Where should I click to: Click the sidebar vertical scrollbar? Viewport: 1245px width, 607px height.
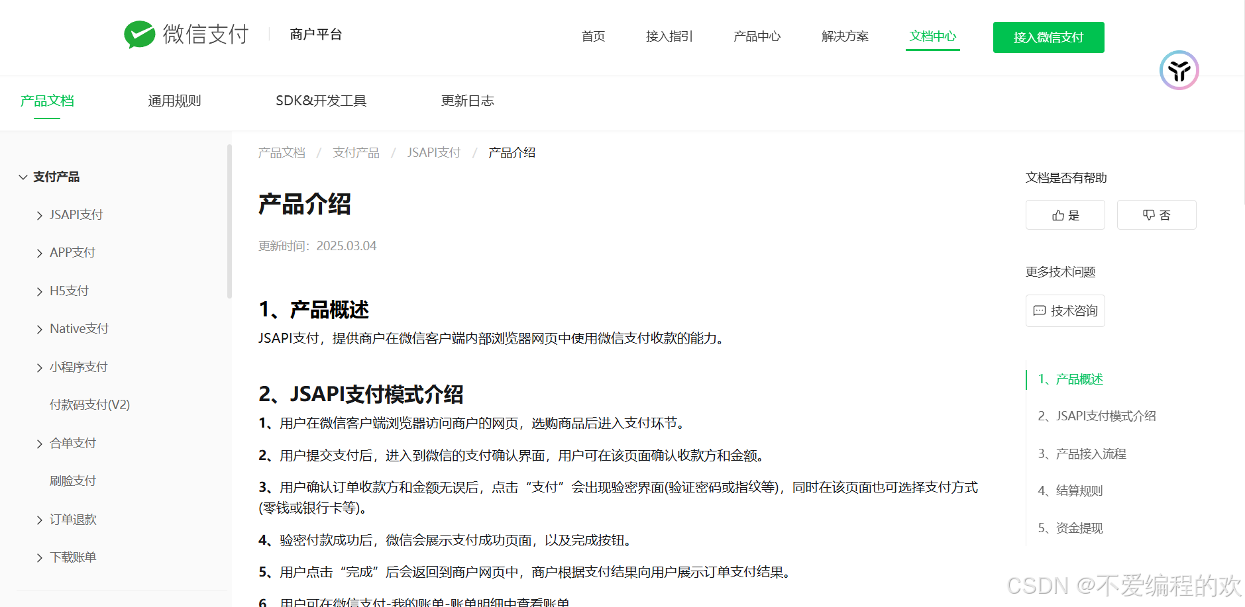tap(229, 222)
